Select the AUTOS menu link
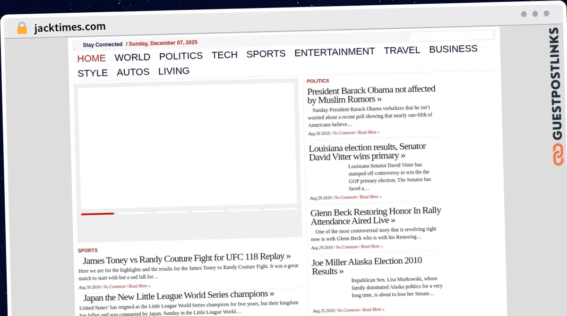 click(133, 72)
